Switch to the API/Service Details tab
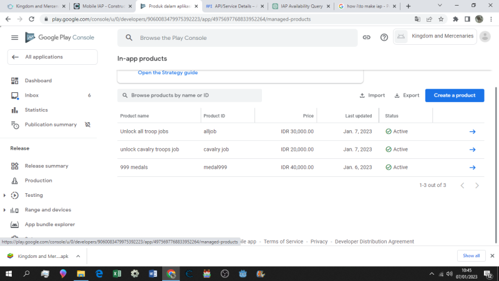 tap(235, 6)
